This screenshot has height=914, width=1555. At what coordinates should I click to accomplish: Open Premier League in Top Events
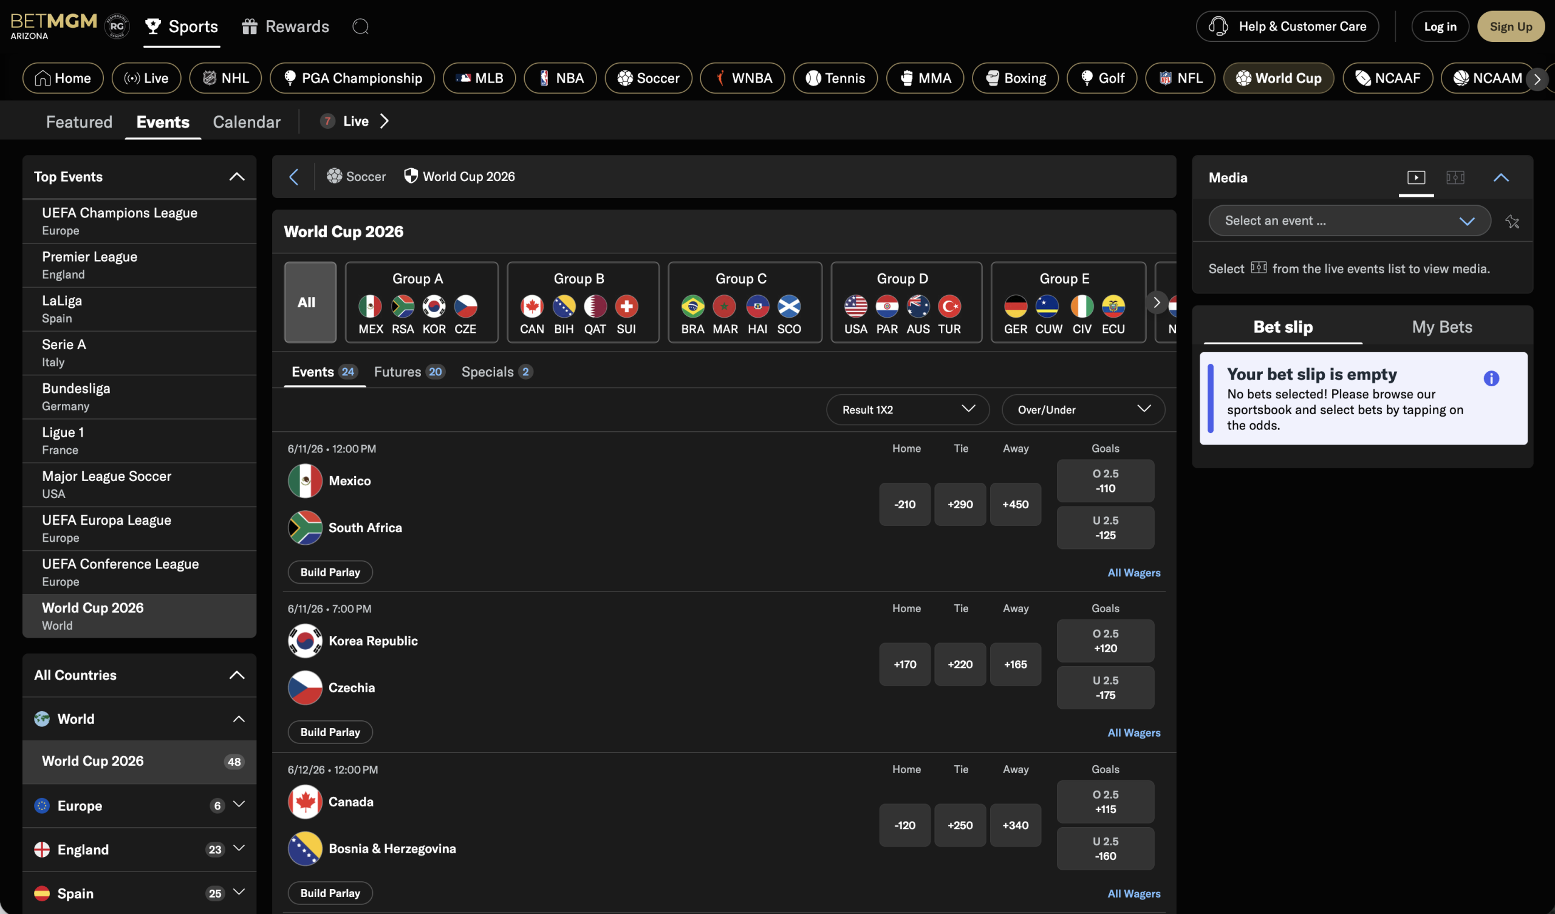click(x=140, y=265)
